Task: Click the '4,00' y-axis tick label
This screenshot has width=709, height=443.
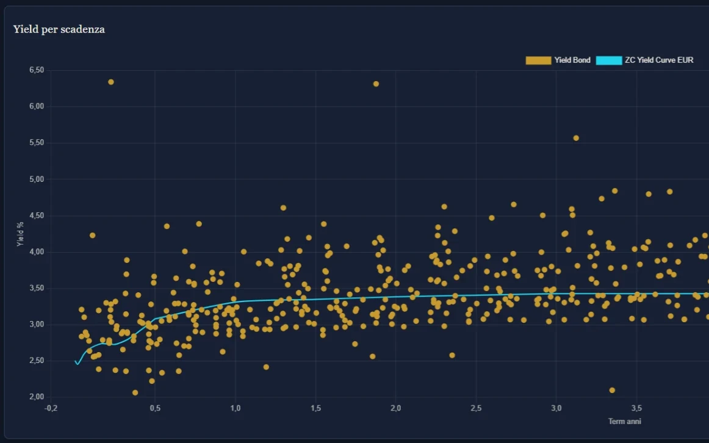Action: point(37,252)
